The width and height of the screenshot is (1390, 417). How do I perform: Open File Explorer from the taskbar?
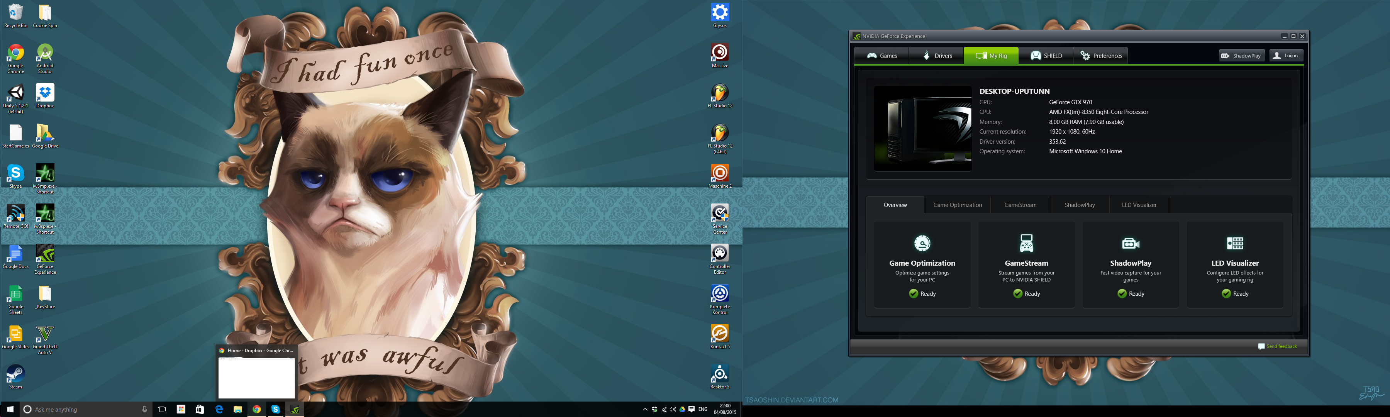[237, 409]
